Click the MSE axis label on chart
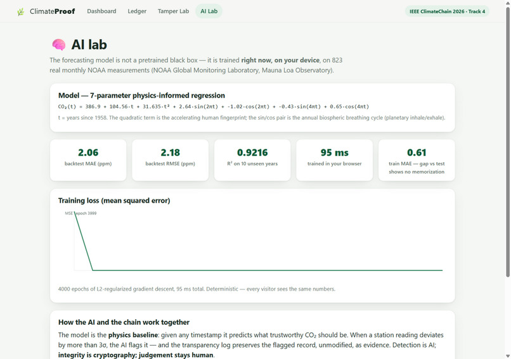This screenshot has width=511, height=359. (x=68, y=213)
